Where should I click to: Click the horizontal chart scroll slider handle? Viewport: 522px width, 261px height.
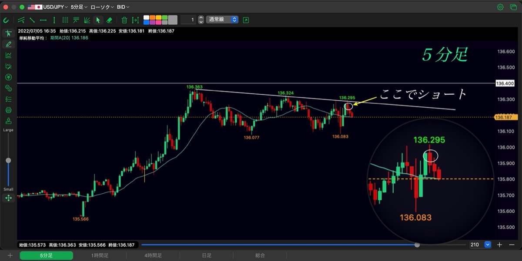417,244
